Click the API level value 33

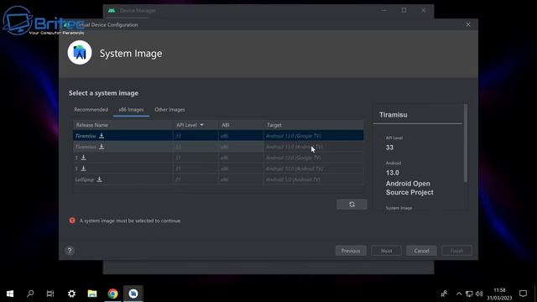pos(389,148)
